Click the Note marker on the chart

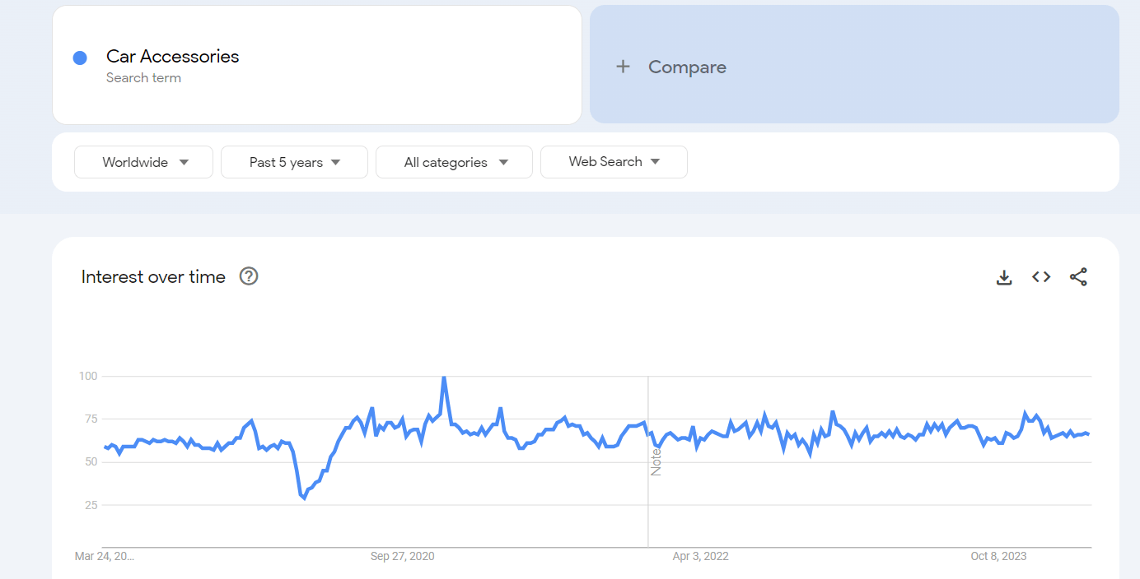(656, 461)
